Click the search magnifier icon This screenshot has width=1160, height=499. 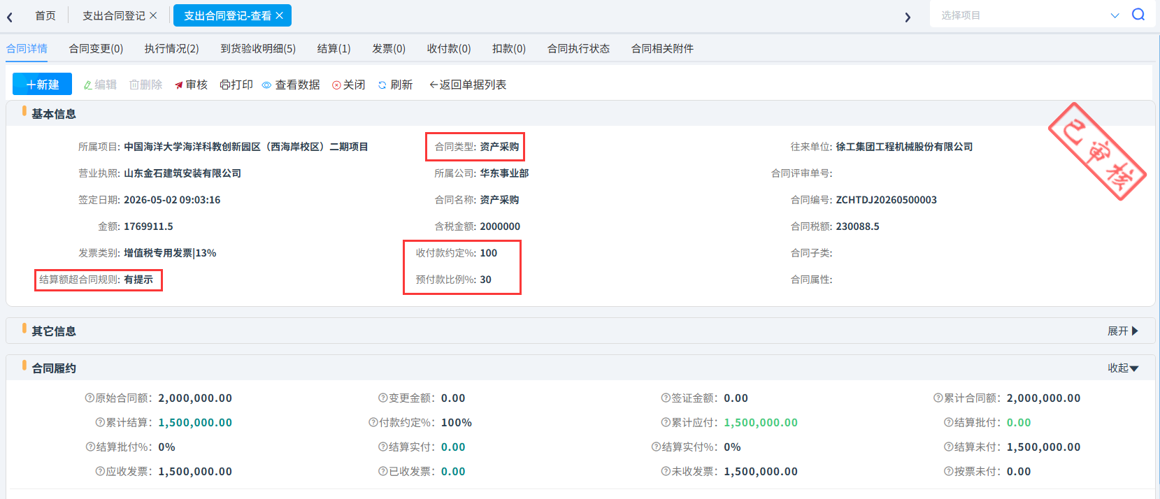point(1138,15)
